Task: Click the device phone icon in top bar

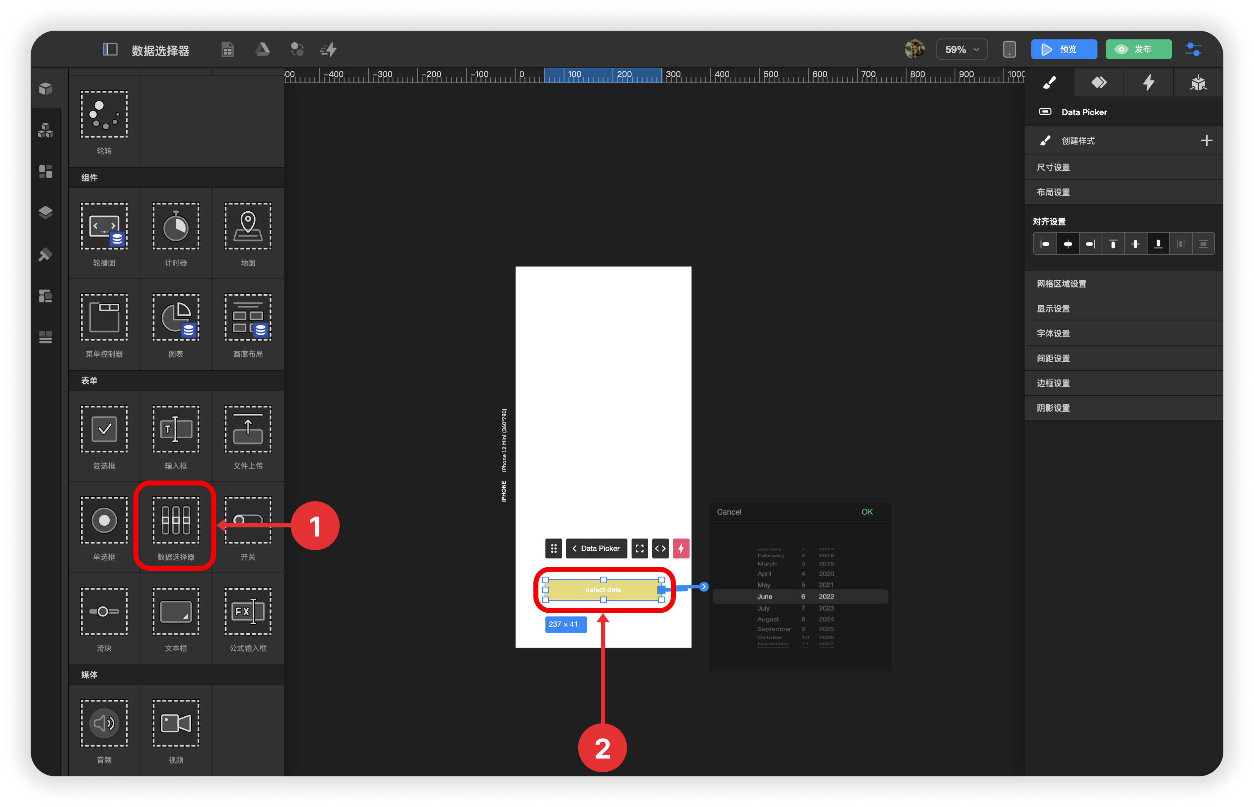Action: 1009,50
